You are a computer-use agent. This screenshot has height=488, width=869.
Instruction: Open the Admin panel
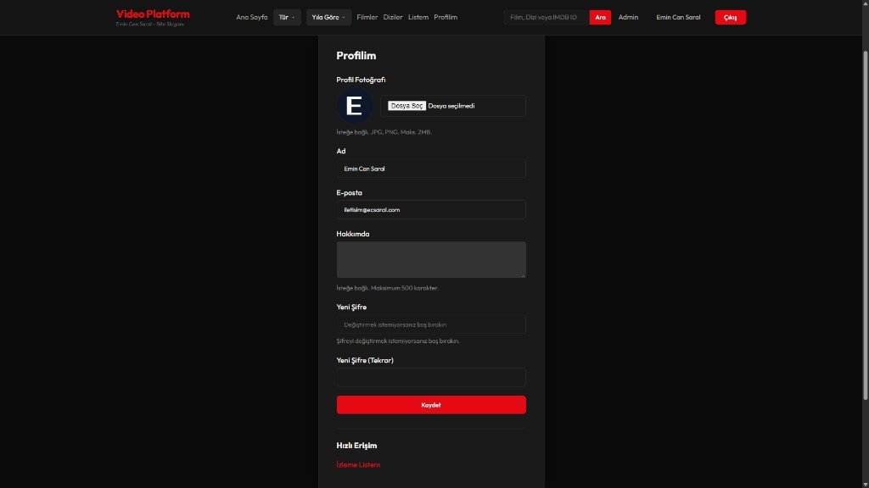627,16
